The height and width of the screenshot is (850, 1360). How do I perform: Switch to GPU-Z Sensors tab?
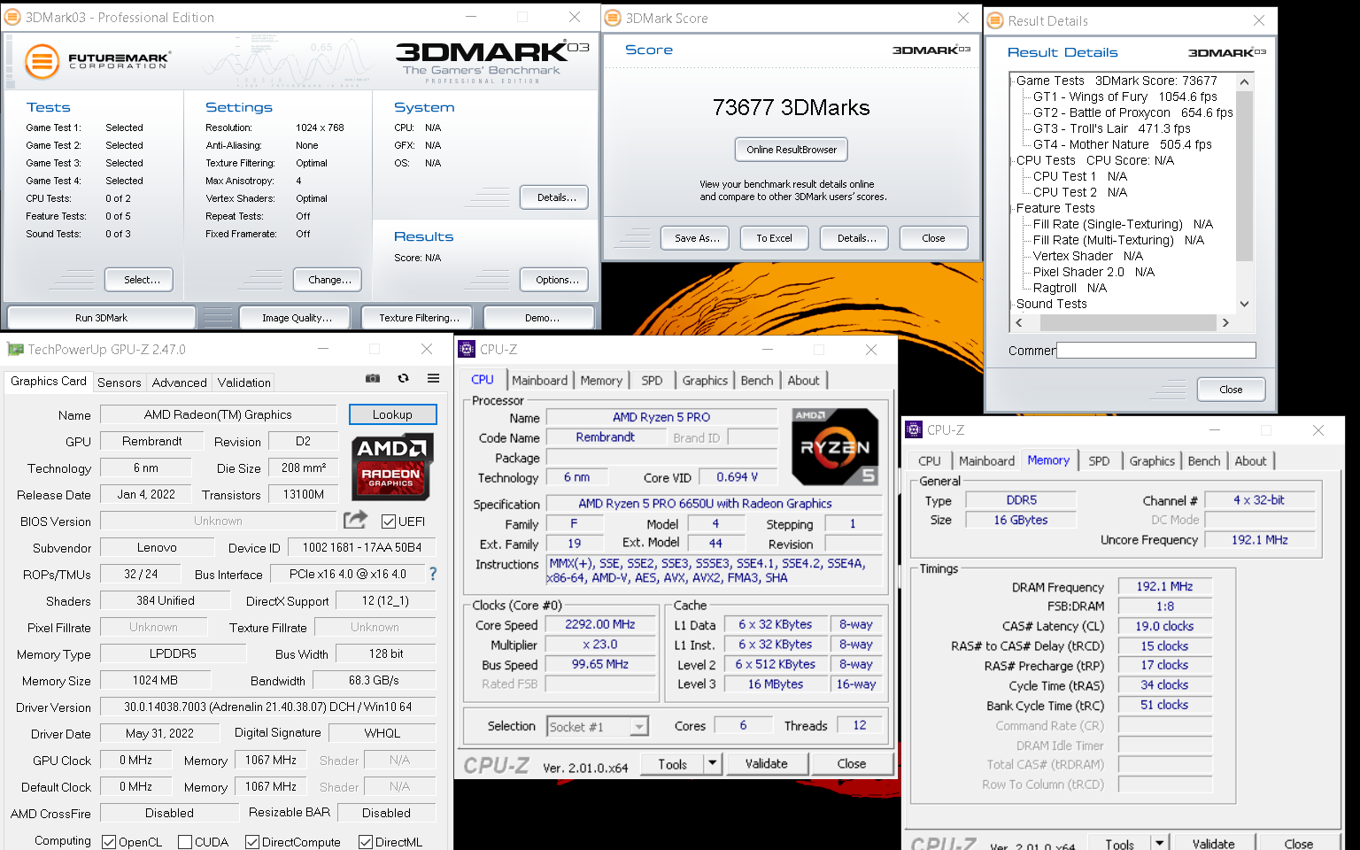[120, 382]
